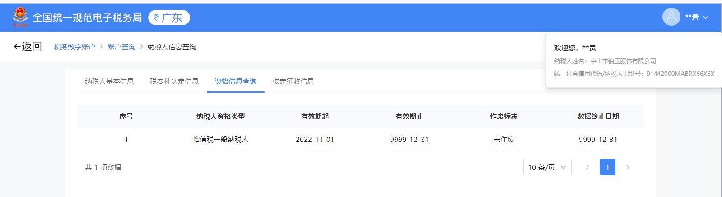This screenshot has height=197, width=722.
Task: Click the 增值税一般纳税人 table cell
Action: pos(220,140)
